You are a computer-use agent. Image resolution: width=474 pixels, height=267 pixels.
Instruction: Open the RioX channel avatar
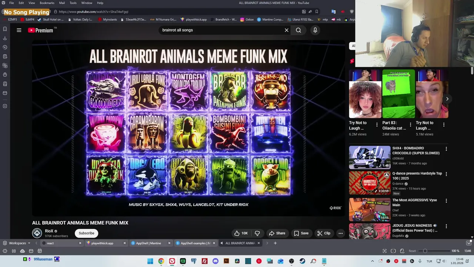click(37, 233)
